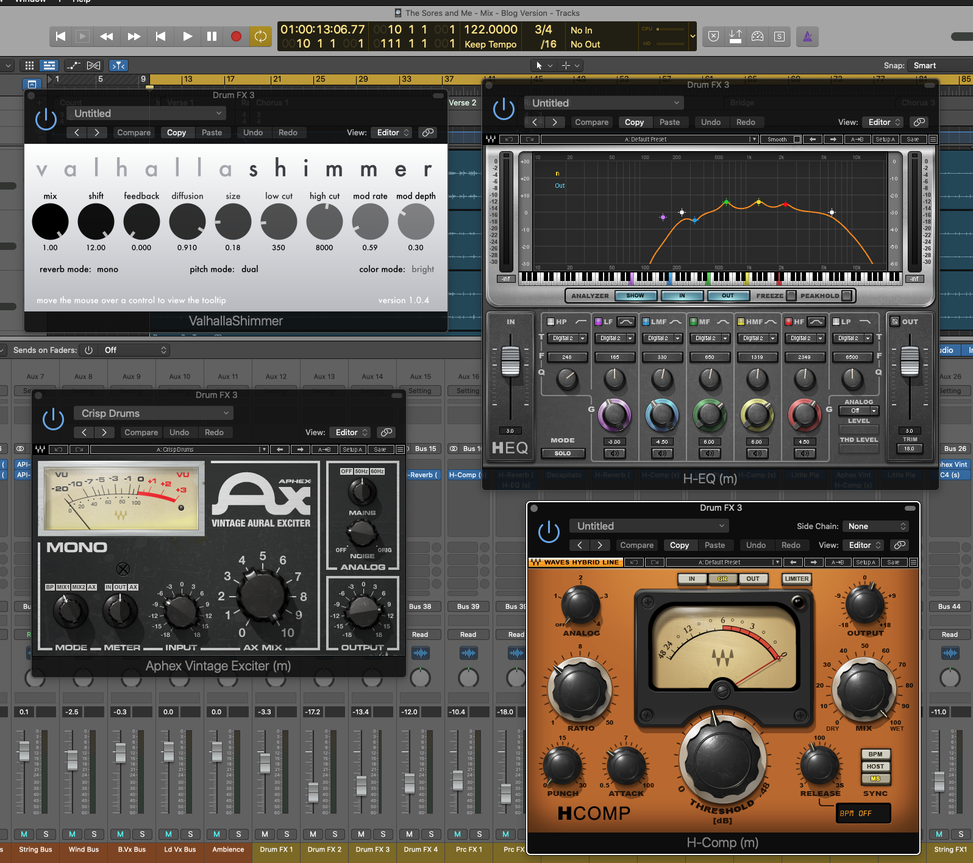Mute the Drum FX 3 channel

point(361,834)
